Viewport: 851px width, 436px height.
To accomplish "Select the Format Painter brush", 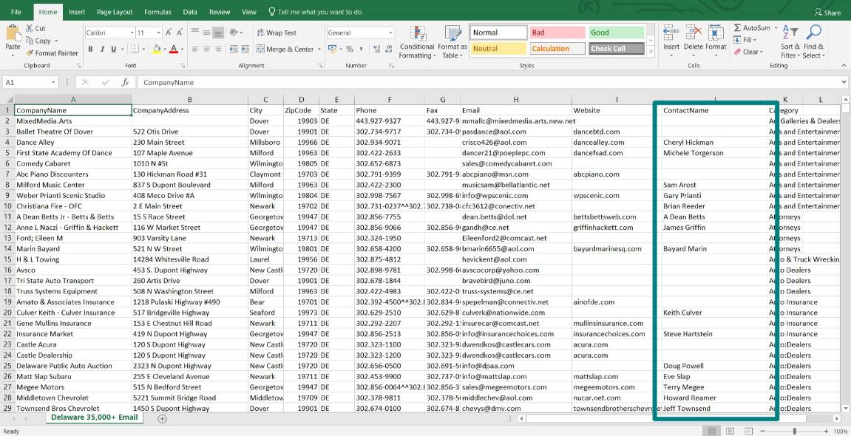I will click(29, 53).
